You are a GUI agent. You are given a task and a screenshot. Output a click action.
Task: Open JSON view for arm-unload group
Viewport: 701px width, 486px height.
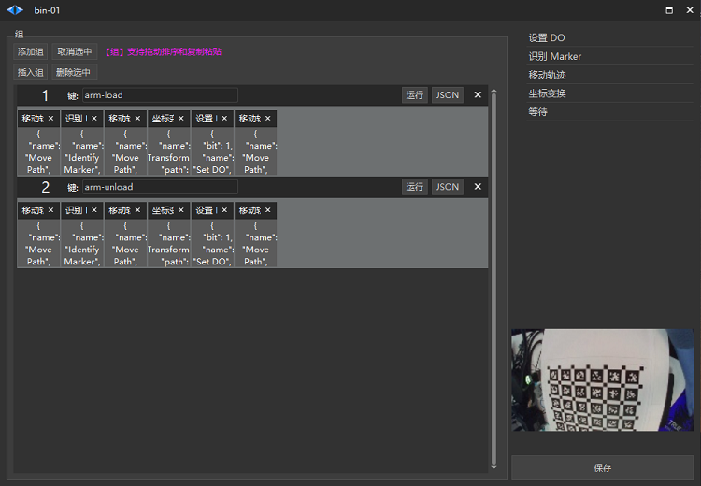[448, 187]
